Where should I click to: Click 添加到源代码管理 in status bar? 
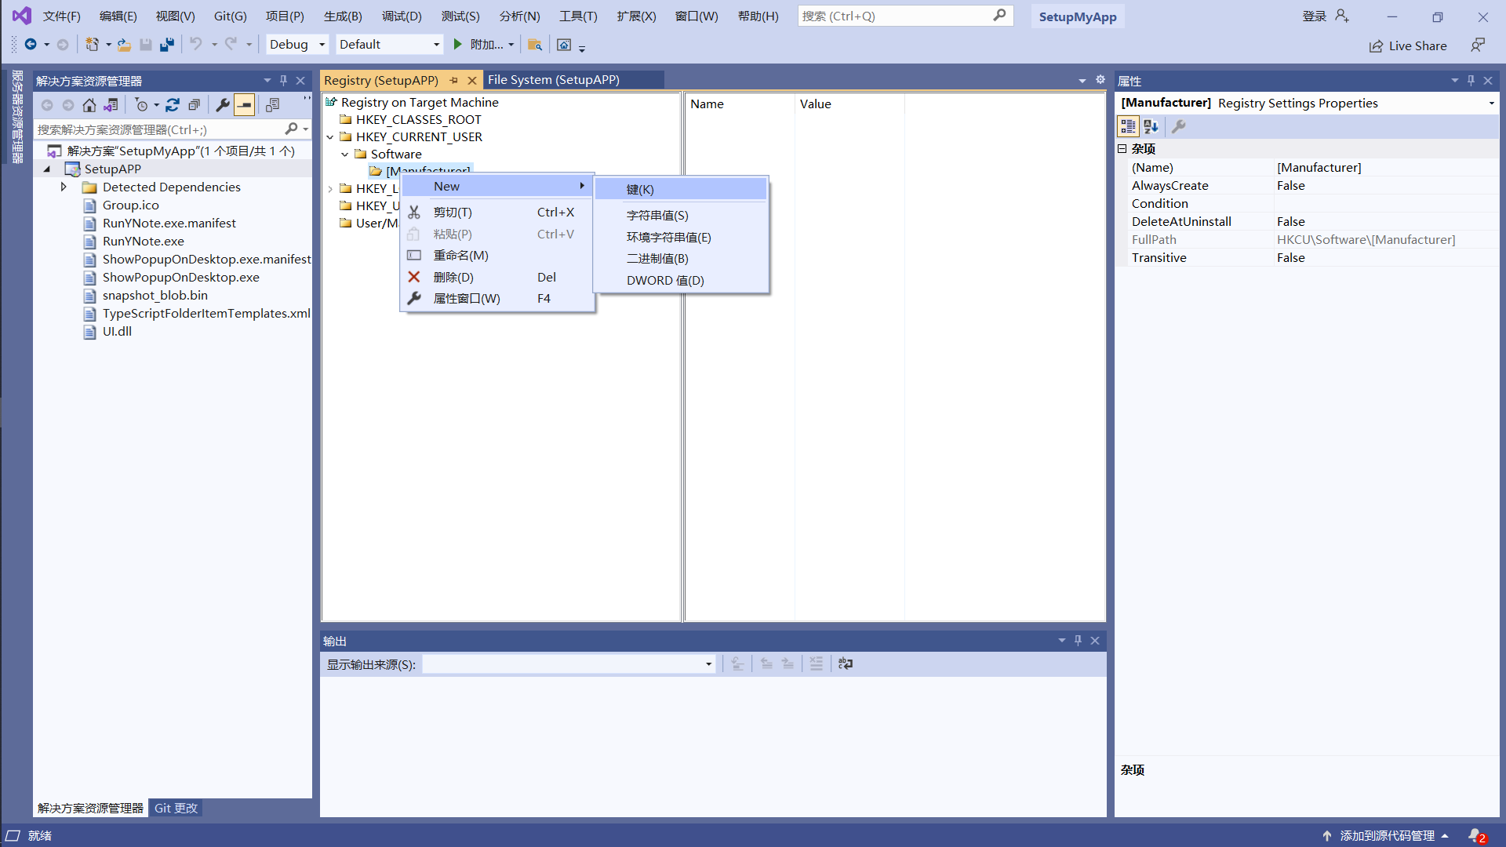[1387, 836]
